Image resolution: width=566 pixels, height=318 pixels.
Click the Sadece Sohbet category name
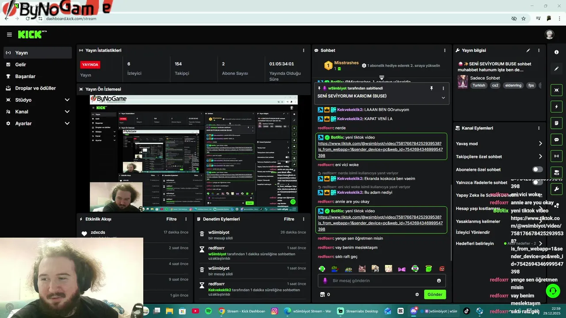[485, 78]
